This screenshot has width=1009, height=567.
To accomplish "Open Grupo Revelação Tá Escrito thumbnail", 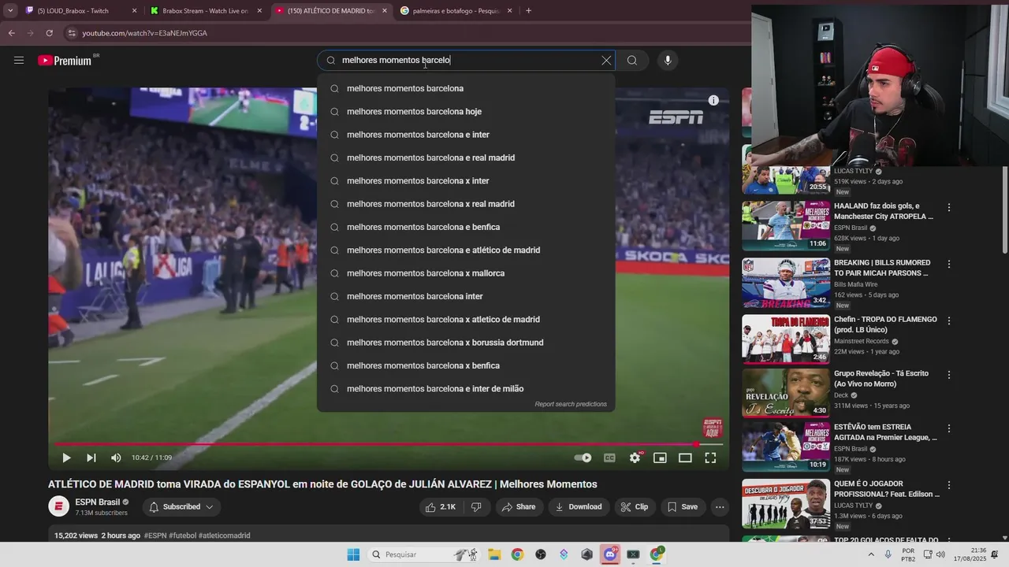I will pos(786,392).
